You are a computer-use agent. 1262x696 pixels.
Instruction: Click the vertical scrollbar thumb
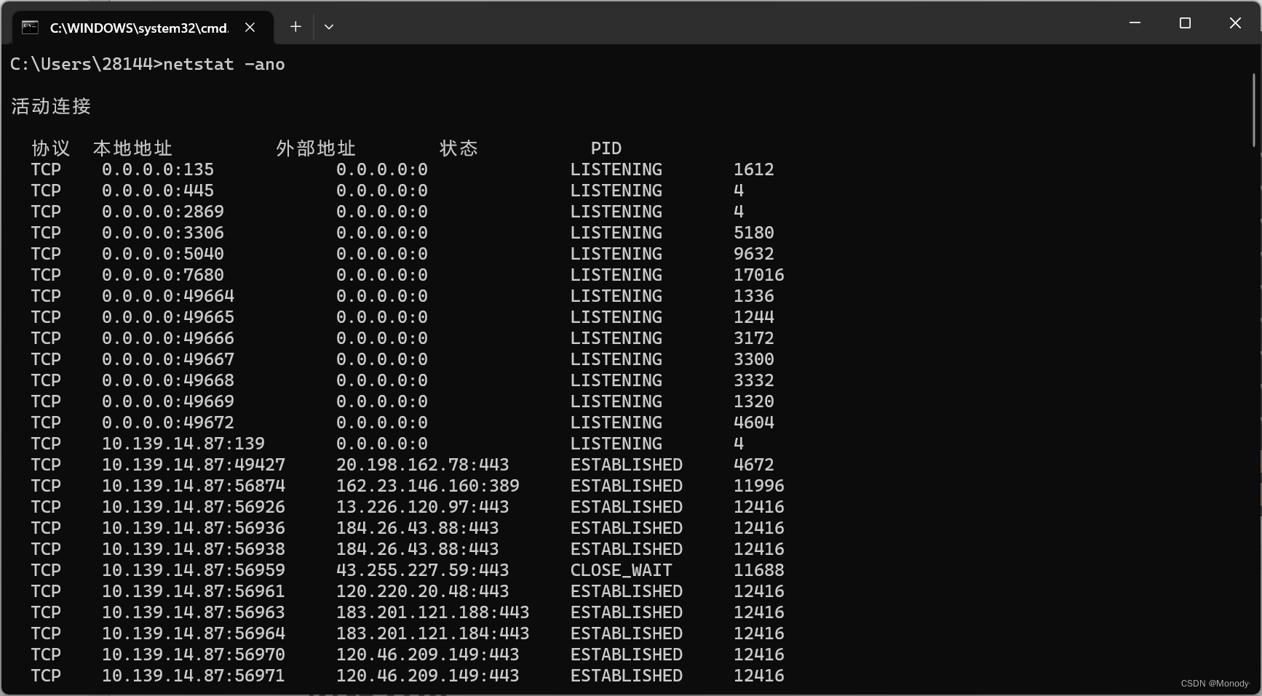1254,110
